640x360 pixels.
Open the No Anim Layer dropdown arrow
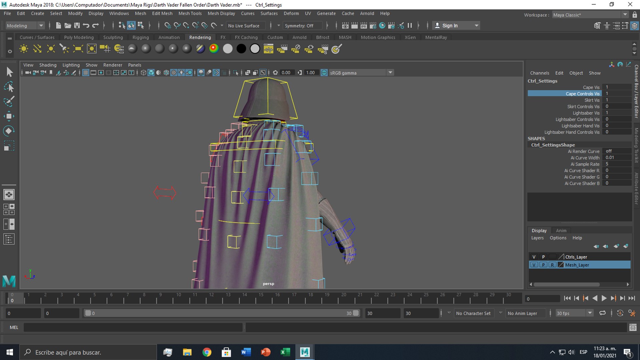pyautogui.click(x=501, y=313)
